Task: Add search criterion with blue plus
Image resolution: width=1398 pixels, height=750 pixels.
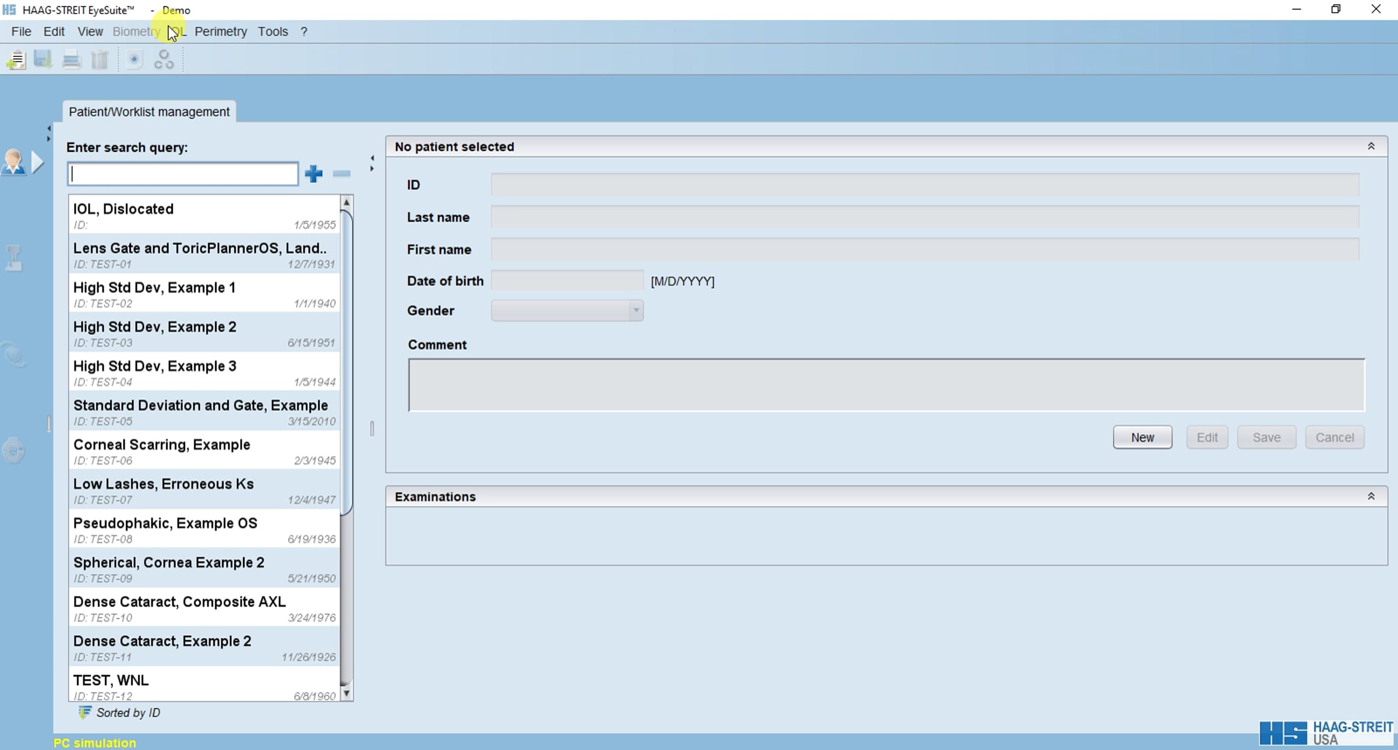Action: point(313,174)
